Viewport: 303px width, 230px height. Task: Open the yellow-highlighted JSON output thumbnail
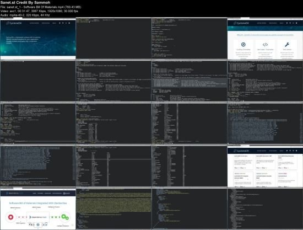point(113,208)
